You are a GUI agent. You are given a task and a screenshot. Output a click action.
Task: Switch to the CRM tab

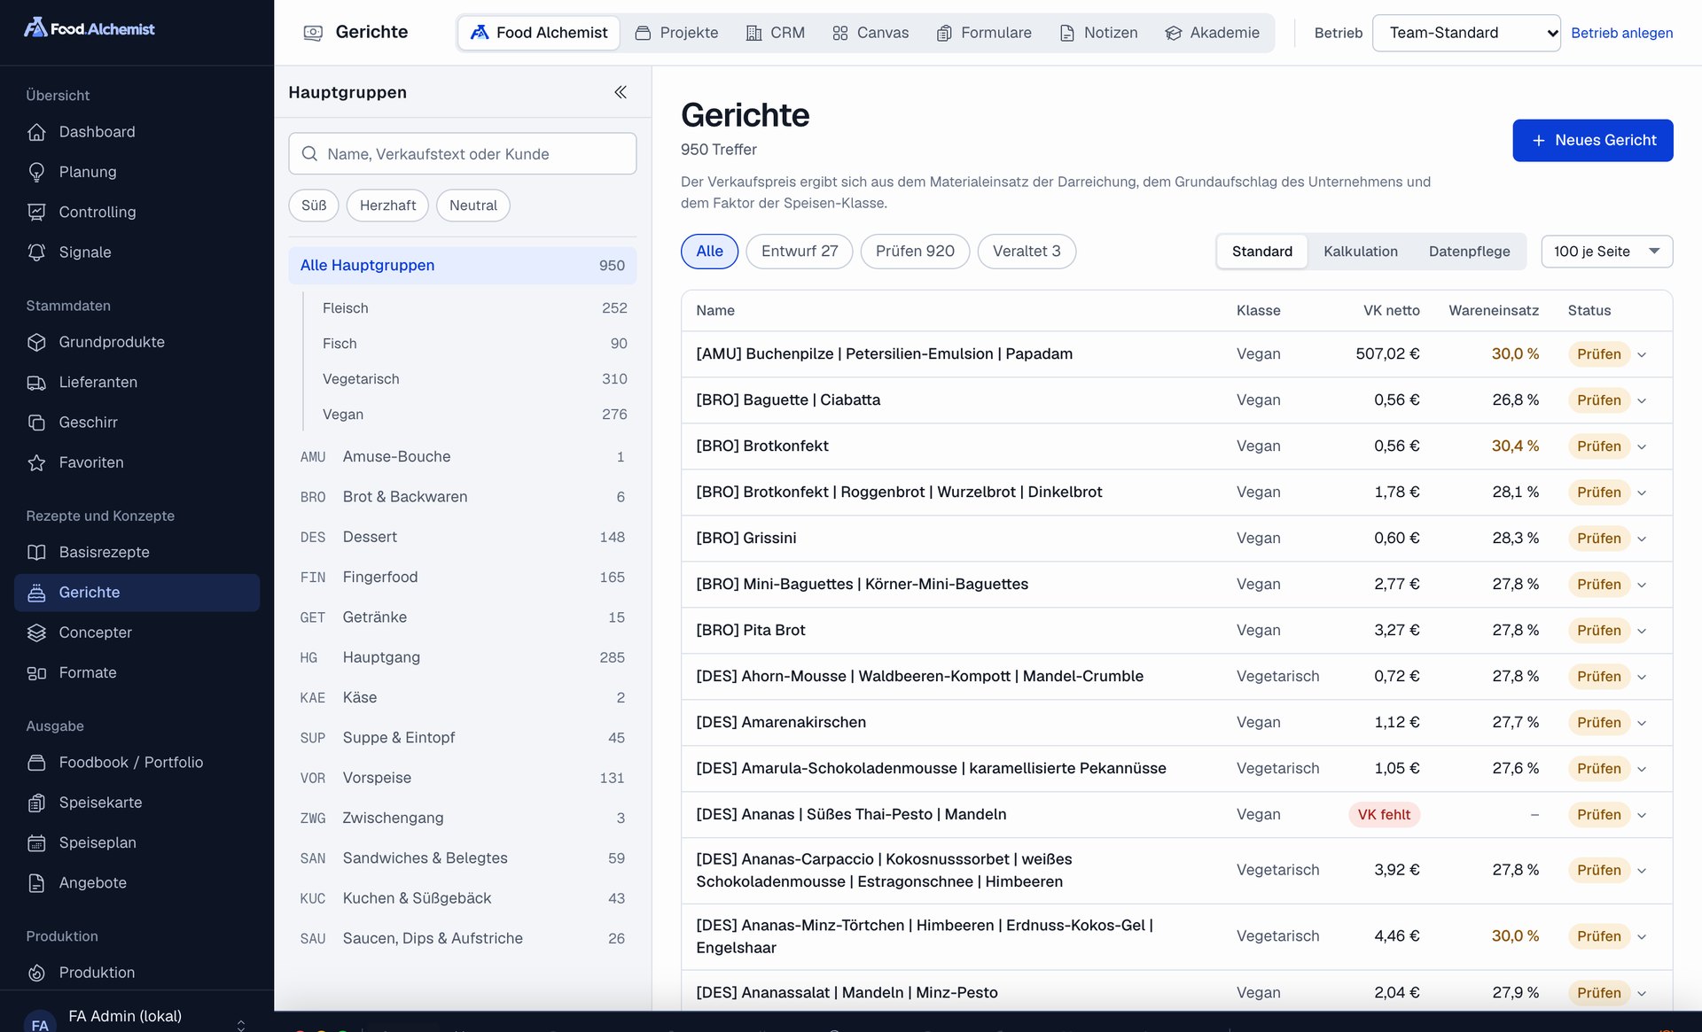pos(776,33)
